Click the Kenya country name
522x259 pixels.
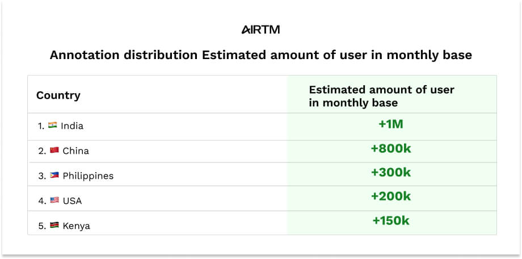(77, 226)
